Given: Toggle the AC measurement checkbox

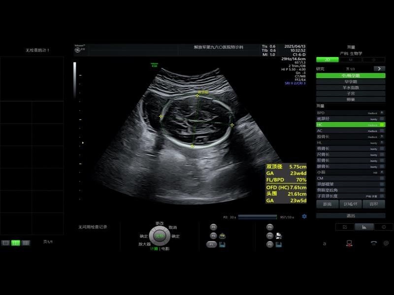Looking at the screenshot, I should [382, 131].
